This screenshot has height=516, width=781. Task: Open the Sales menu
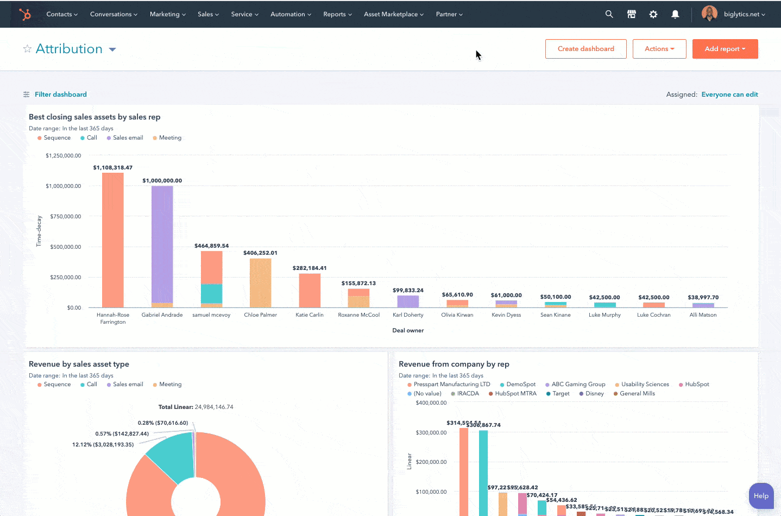(x=208, y=14)
